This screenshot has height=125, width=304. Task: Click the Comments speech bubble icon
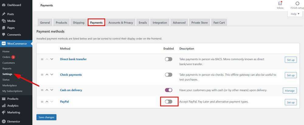(x=4, y=35)
